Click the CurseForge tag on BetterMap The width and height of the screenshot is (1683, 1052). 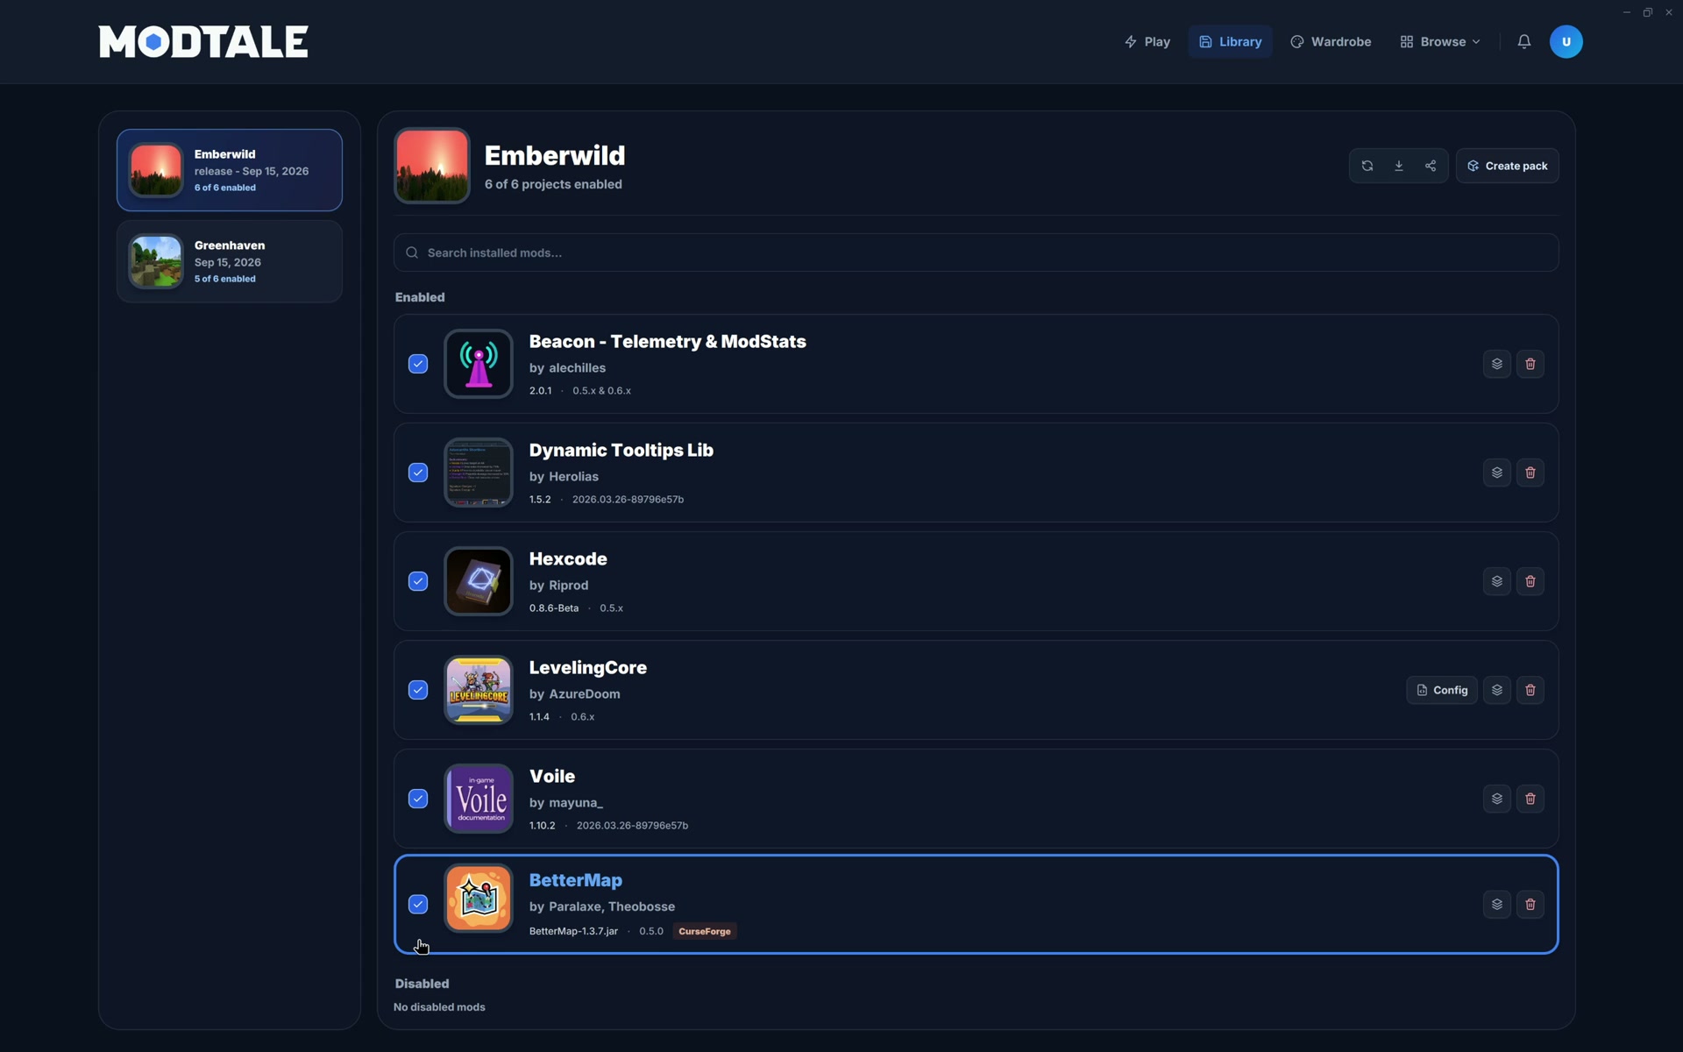coord(705,931)
